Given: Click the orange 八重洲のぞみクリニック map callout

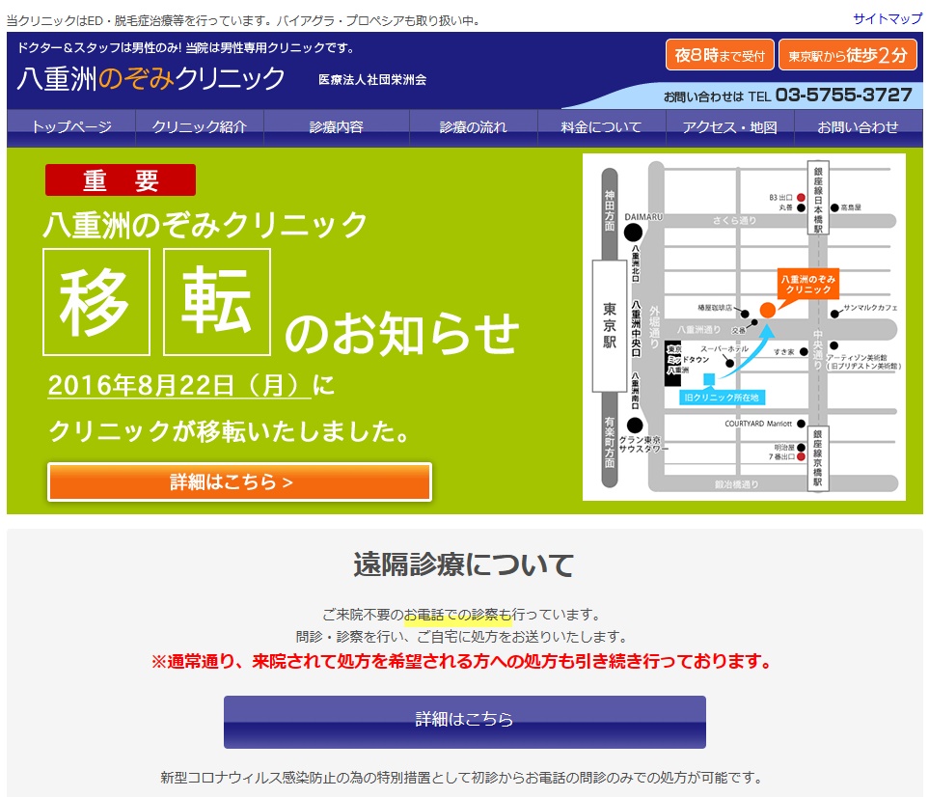Looking at the screenshot, I should coord(807,284).
